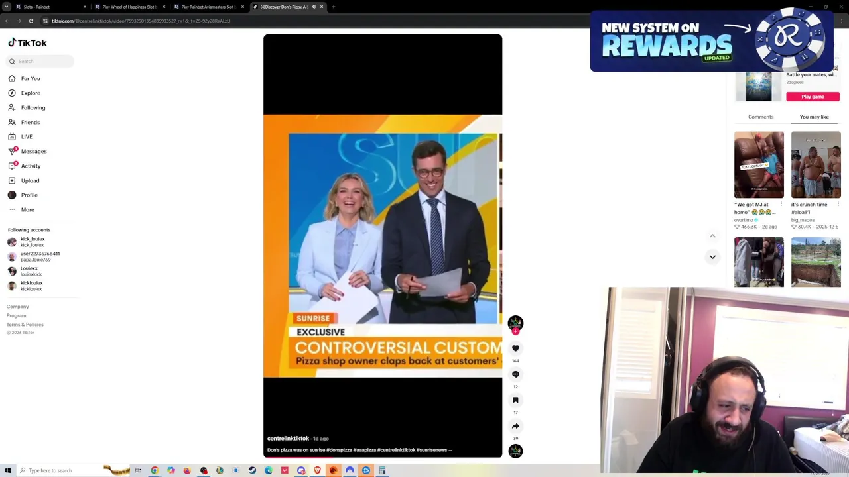Viewport: 849px width, 477px height.
Task: Open "We got MJ at home" video thumbnail
Action: (759, 165)
